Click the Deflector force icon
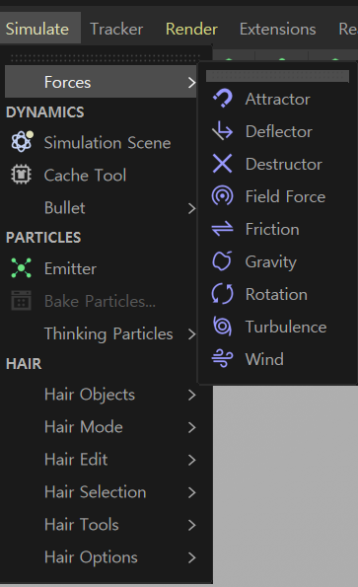The image size is (358, 587). 223,131
